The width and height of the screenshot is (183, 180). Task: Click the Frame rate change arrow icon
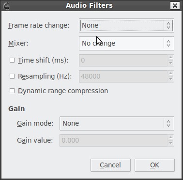(x=168, y=25)
